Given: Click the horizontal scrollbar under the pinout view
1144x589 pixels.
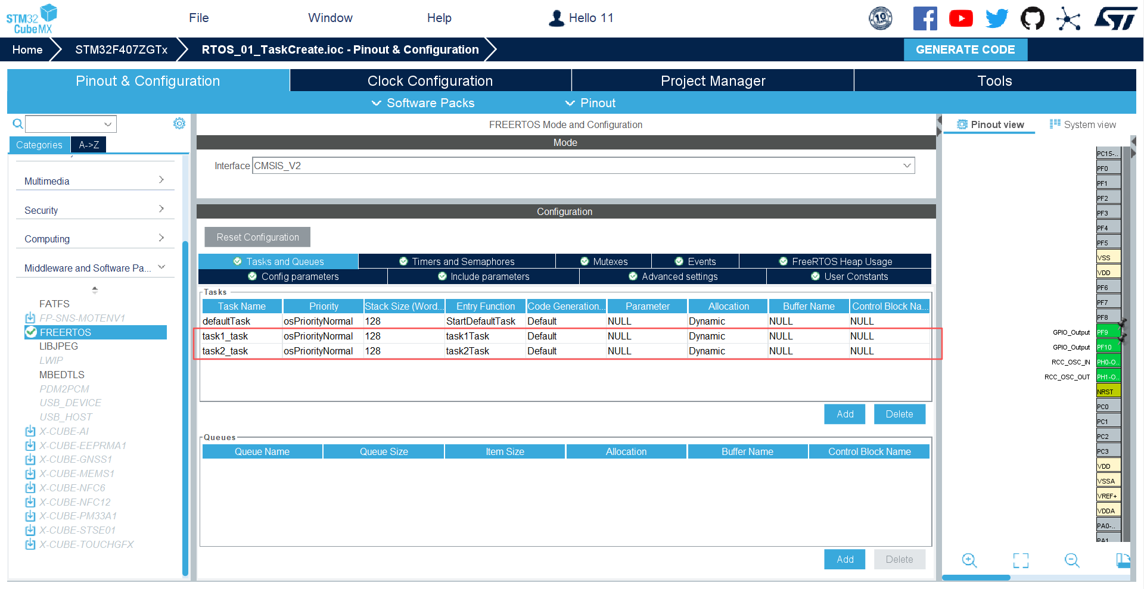Looking at the screenshot, I should click(x=976, y=578).
